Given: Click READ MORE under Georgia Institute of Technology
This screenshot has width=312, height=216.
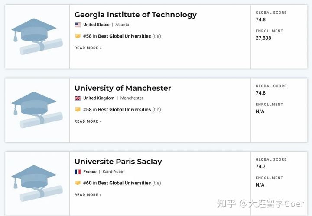Looking at the screenshot, I should click(88, 48).
